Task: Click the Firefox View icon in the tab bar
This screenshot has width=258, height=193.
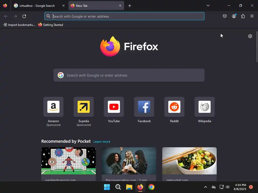Action: [x=5, y=6]
